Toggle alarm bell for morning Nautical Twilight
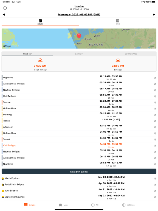Image resolution: width=158 pixels, height=211 pixels. pyautogui.click(x=155, y=90)
